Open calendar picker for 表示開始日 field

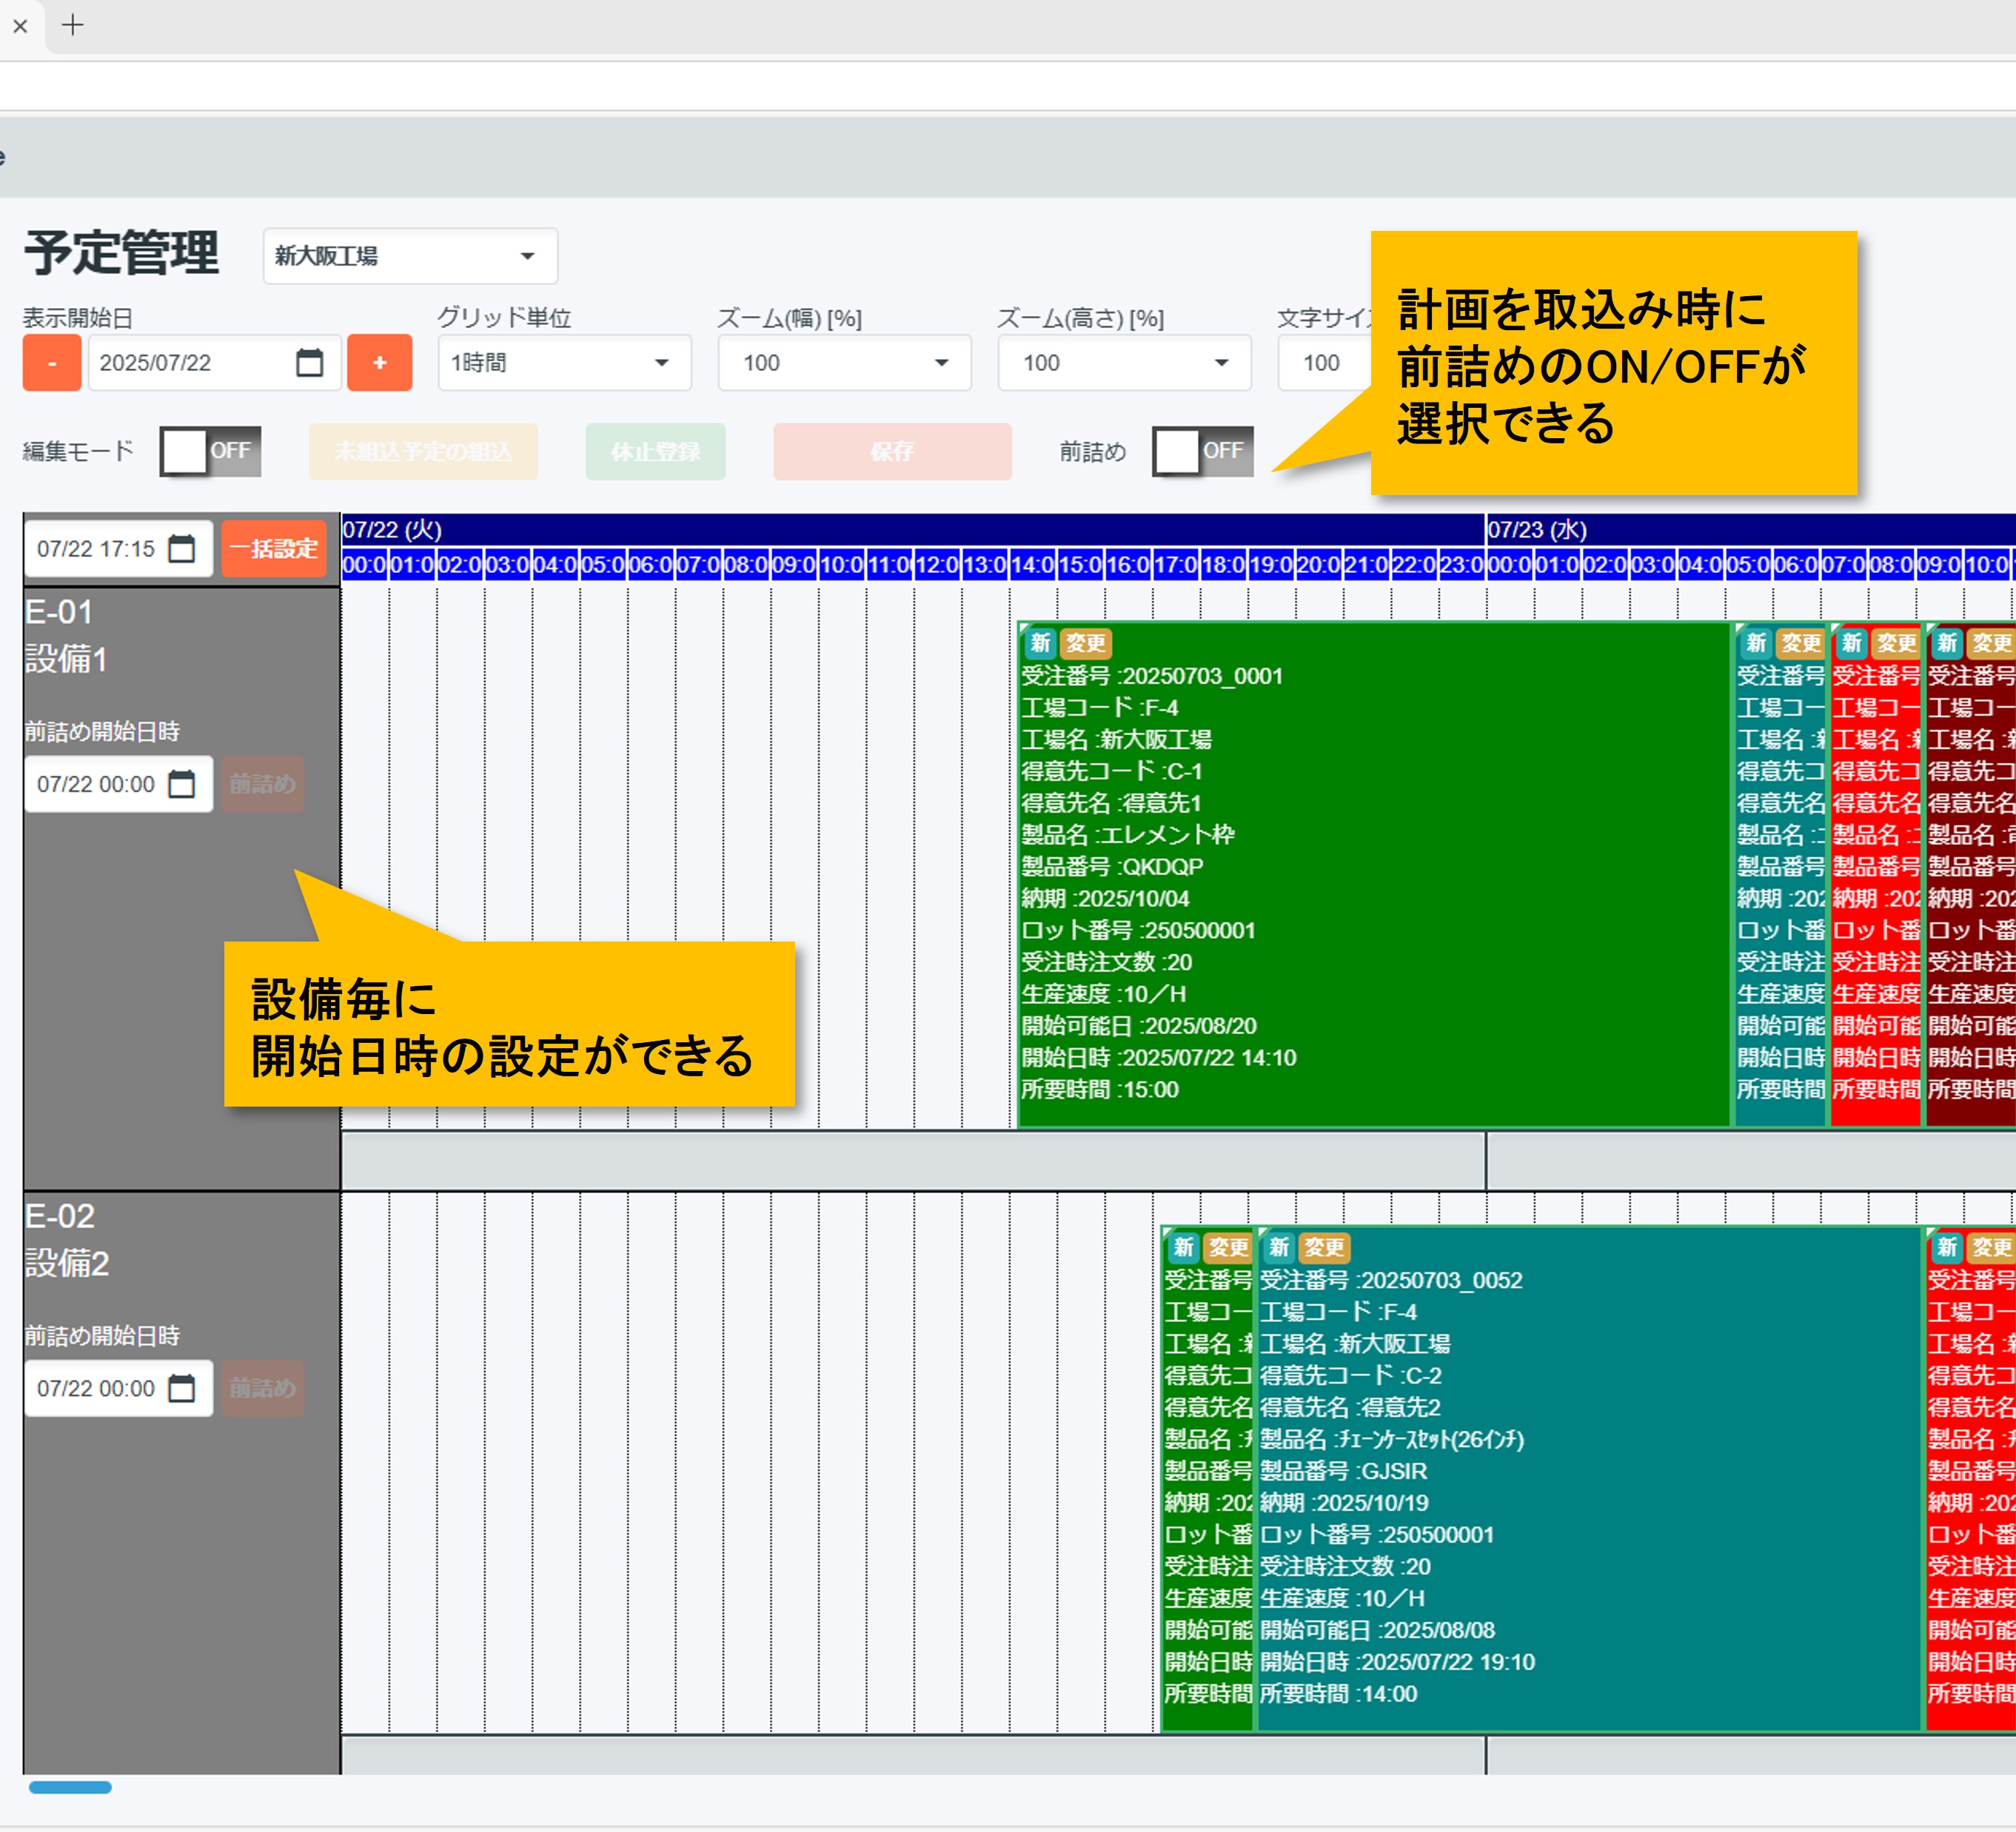309,363
